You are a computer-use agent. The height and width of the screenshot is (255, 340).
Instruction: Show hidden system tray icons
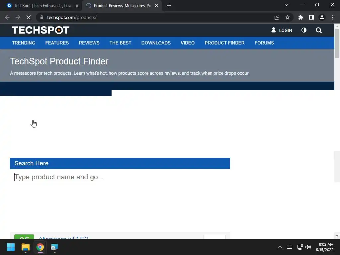[x=280, y=247]
